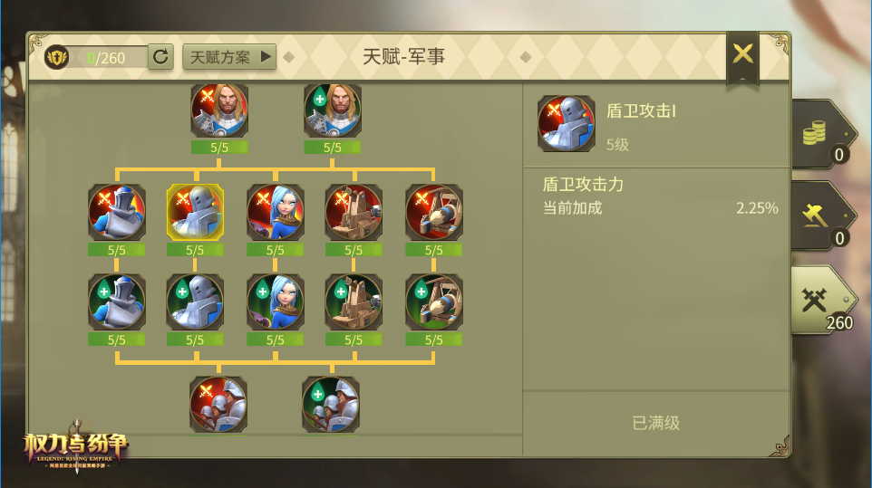Close the talent window with X
Screen dimensions: 872x488
(x=743, y=54)
